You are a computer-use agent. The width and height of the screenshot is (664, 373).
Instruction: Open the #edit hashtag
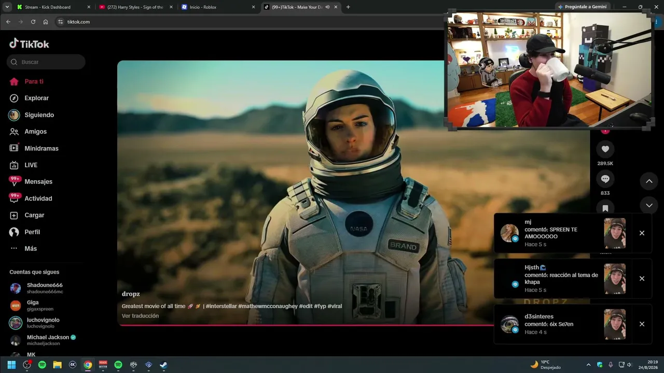point(306,306)
